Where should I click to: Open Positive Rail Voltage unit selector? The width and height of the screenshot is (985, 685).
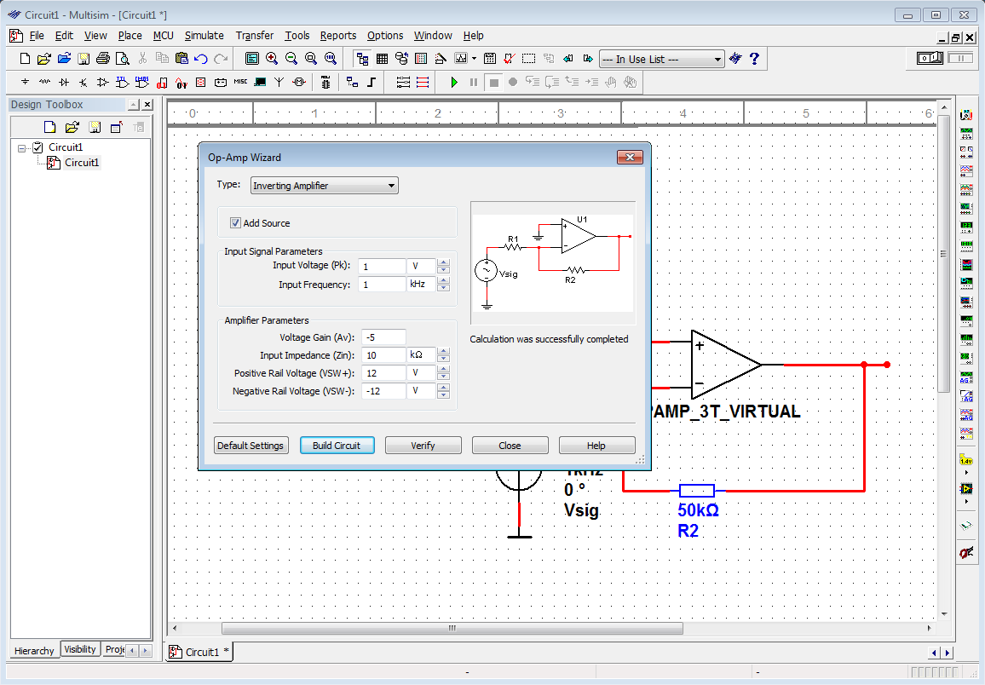tap(422, 373)
